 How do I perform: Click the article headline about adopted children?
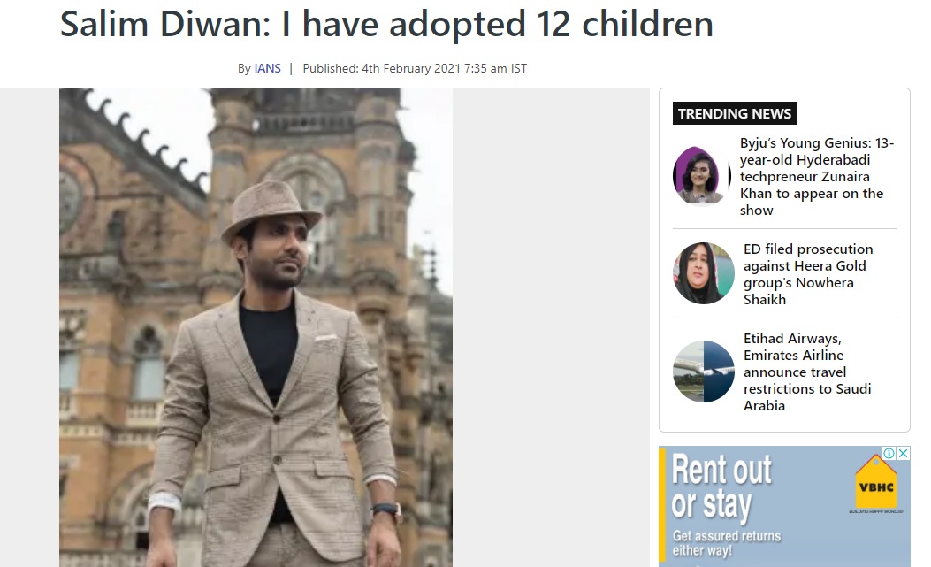coord(386,25)
